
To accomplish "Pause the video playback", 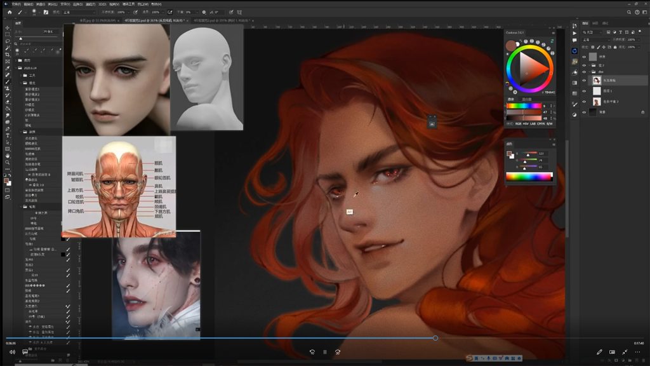I will click(x=325, y=352).
